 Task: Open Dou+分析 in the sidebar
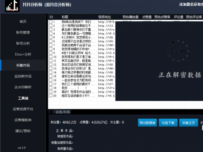click(23, 54)
